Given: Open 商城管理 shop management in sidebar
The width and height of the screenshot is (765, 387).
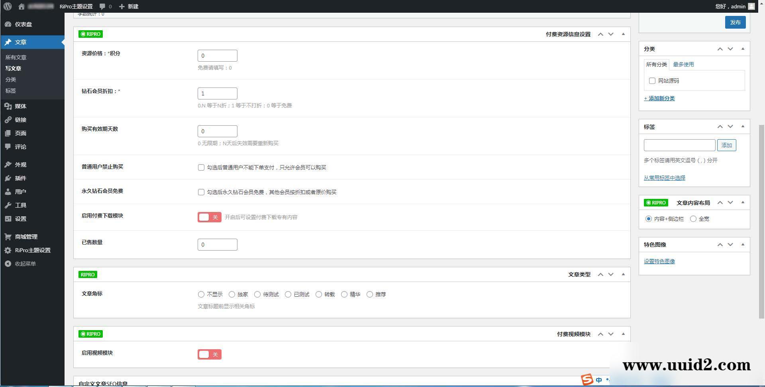Looking at the screenshot, I should click(26, 237).
